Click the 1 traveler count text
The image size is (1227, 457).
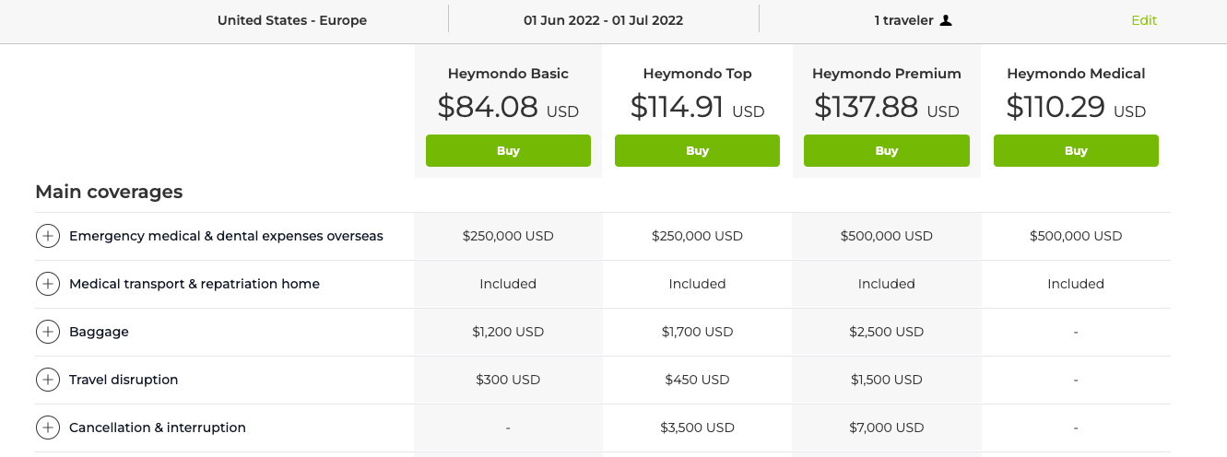[903, 20]
